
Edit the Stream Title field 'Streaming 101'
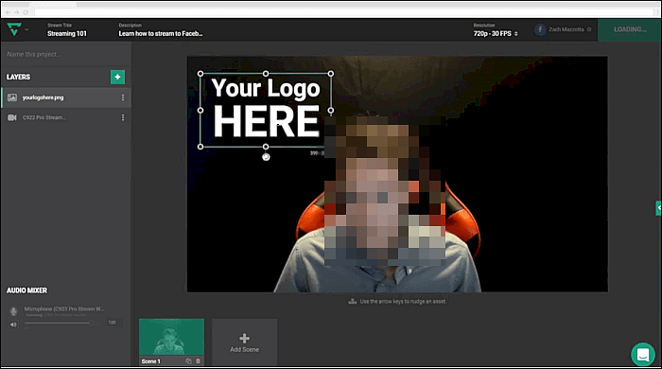[x=67, y=33]
